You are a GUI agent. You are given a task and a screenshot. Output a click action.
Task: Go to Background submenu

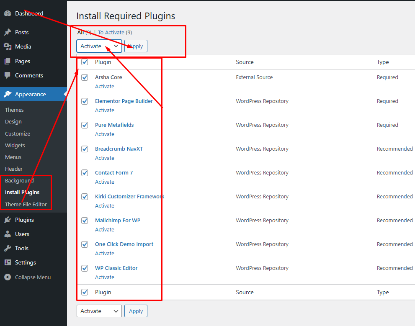click(19, 181)
